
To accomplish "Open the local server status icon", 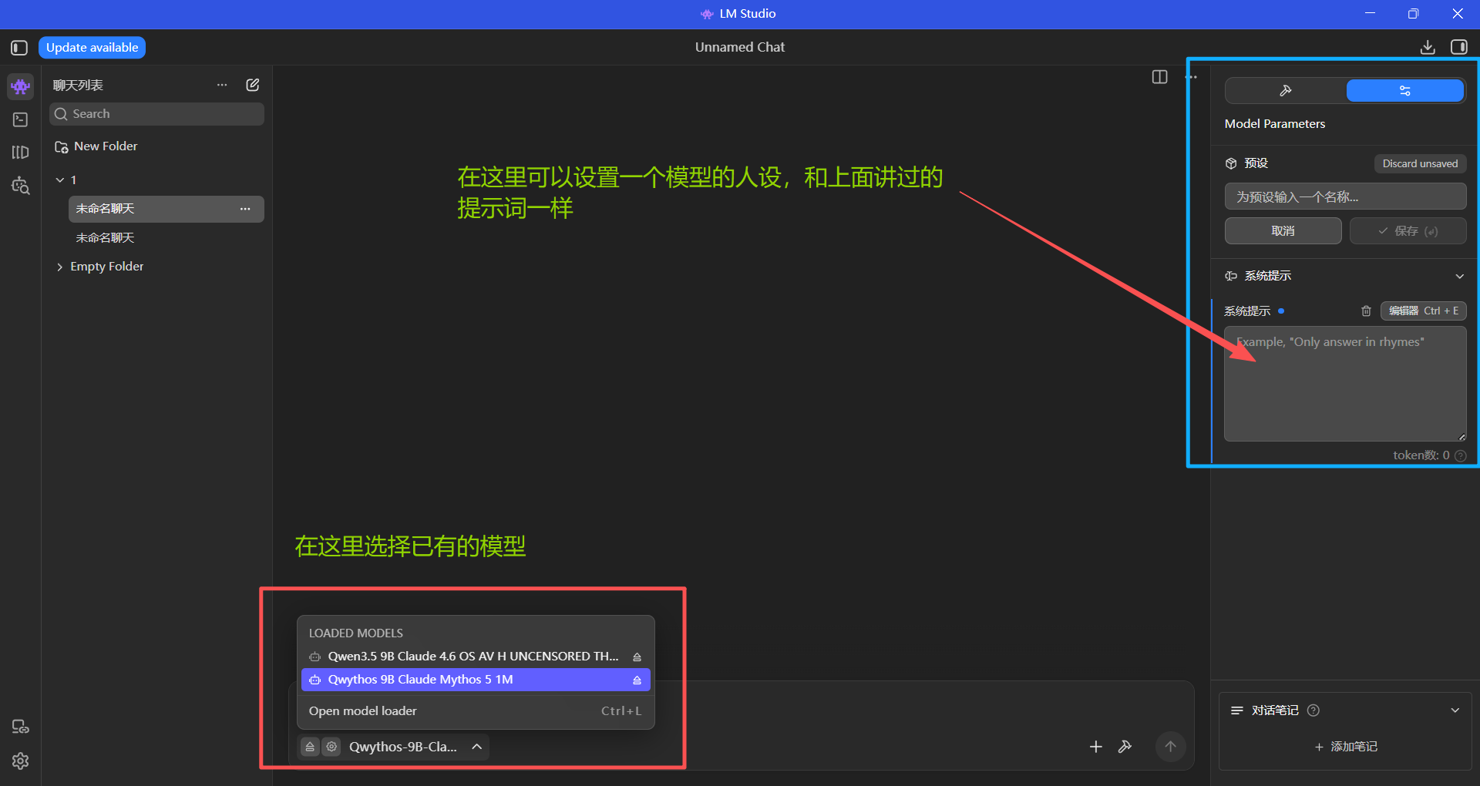I will click(21, 727).
